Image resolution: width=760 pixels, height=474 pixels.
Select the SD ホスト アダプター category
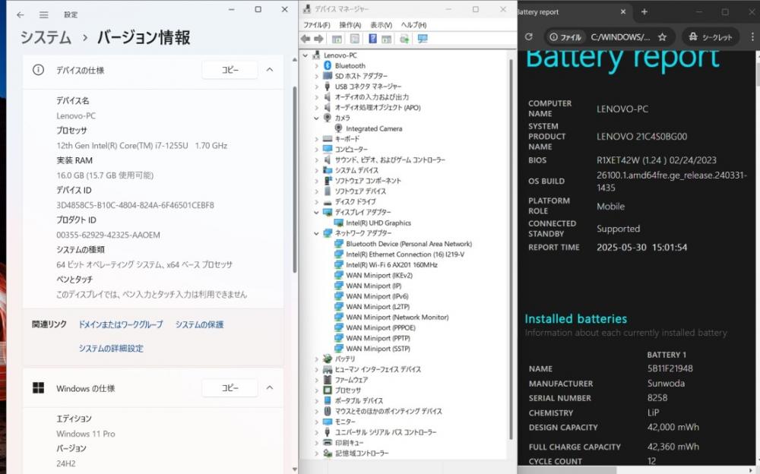(x=361, y=76)
